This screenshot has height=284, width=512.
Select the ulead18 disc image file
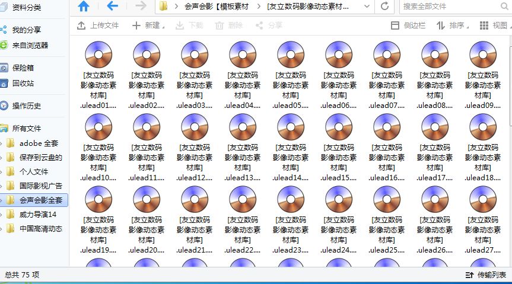click(x=482, y=147)
